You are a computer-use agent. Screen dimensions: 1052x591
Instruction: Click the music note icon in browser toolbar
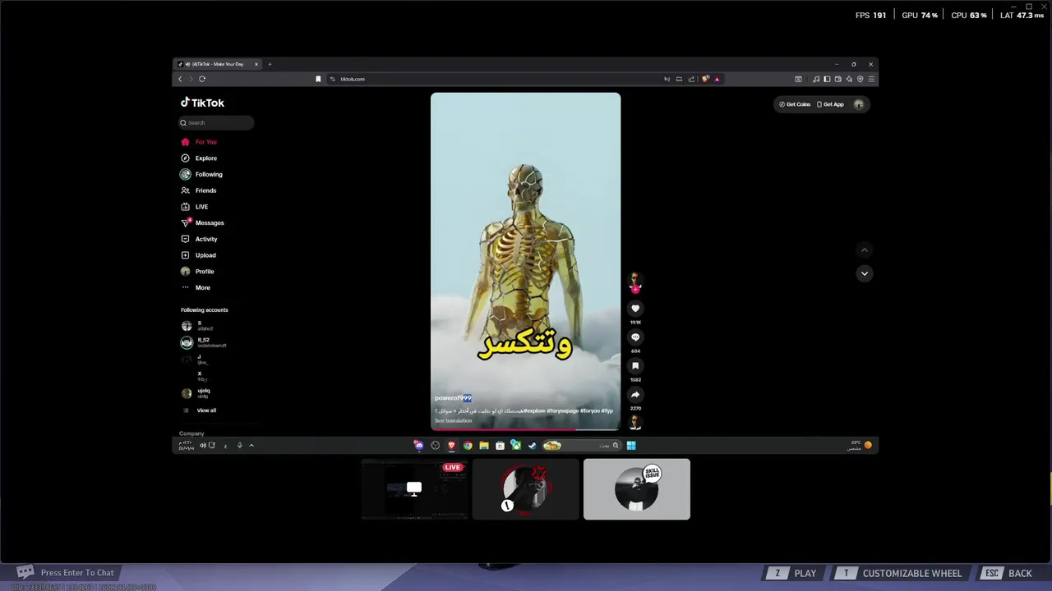tap(815, 79)
